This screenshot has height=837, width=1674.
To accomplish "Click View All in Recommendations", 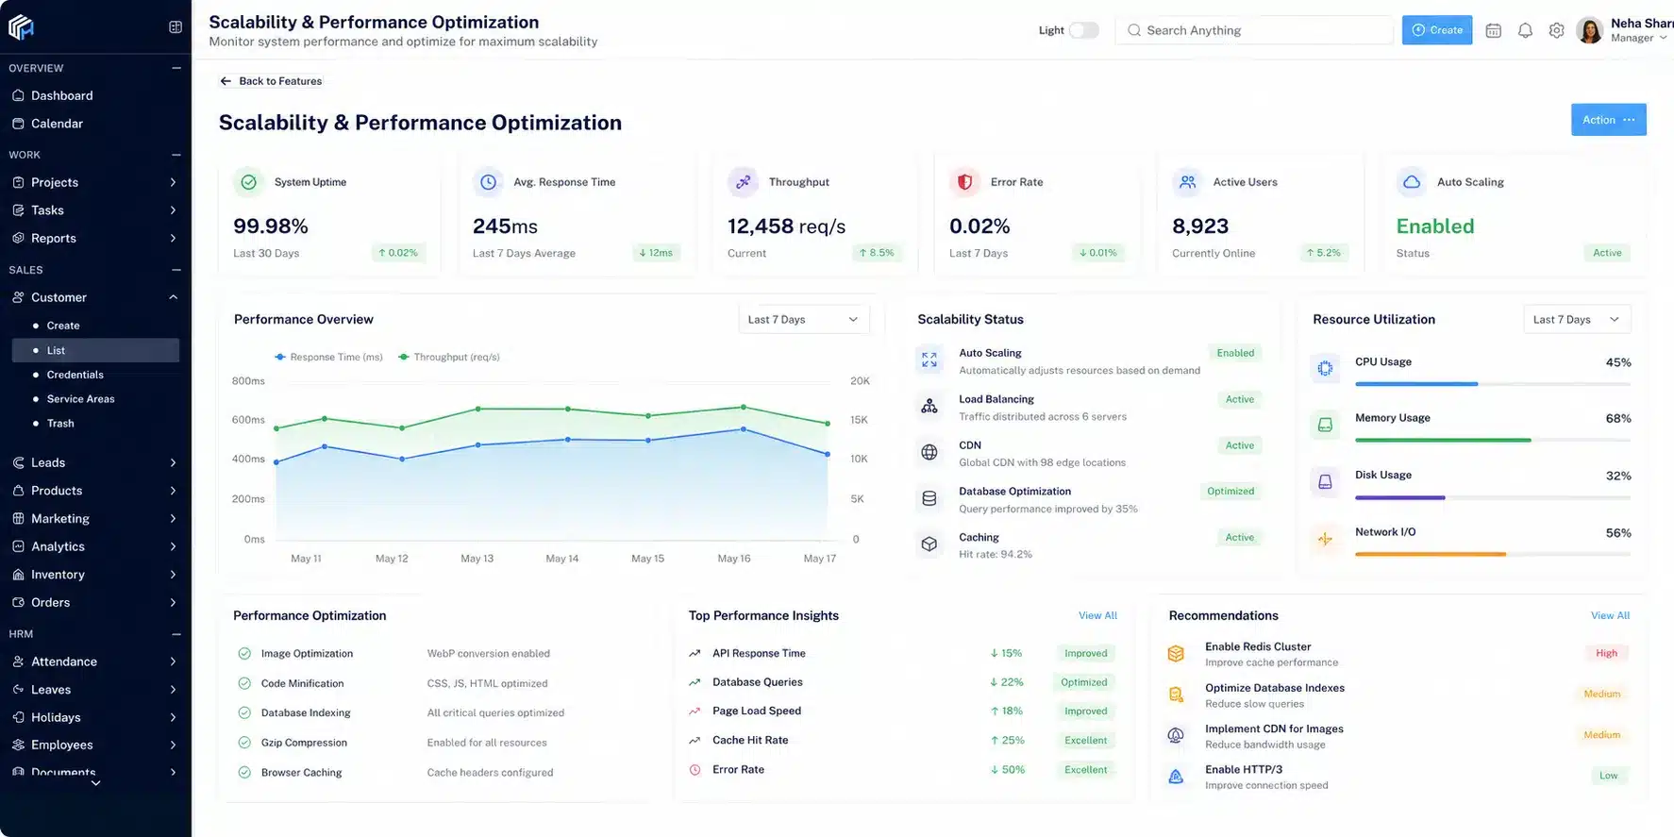I will pyautogui.click(x=1610, y=615).
